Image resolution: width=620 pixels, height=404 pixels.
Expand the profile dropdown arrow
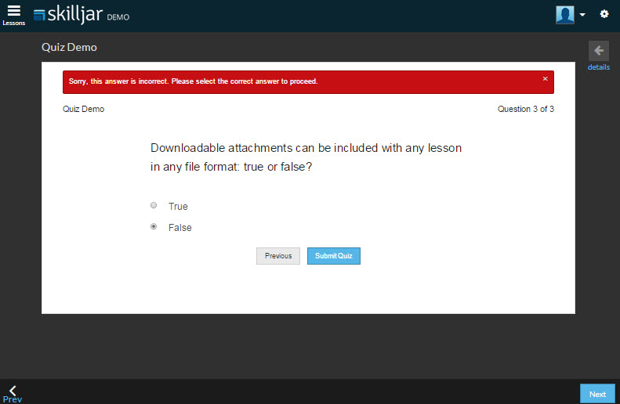[582, 15]
